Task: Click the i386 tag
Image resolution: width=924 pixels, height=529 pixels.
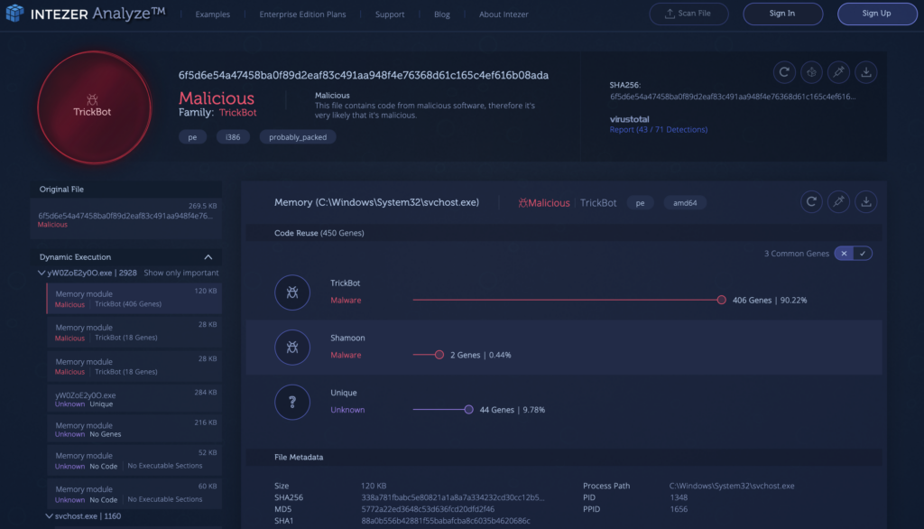Action: tap(233, 137)
